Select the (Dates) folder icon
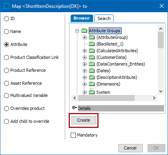This screenshot has height=155, width=168. (92, 71)
